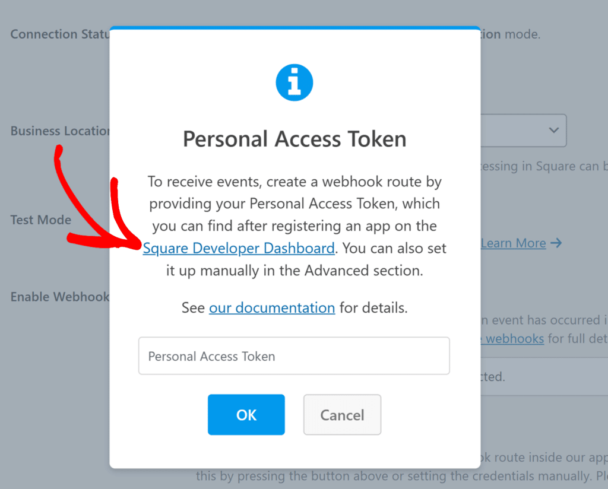Viewport: 608px width, 489px height.
Task: Select the Connection Status label
Action: tap(60, 34)
